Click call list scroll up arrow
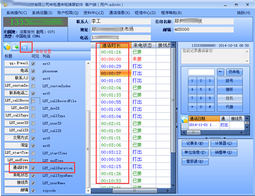 click(173, 45)
